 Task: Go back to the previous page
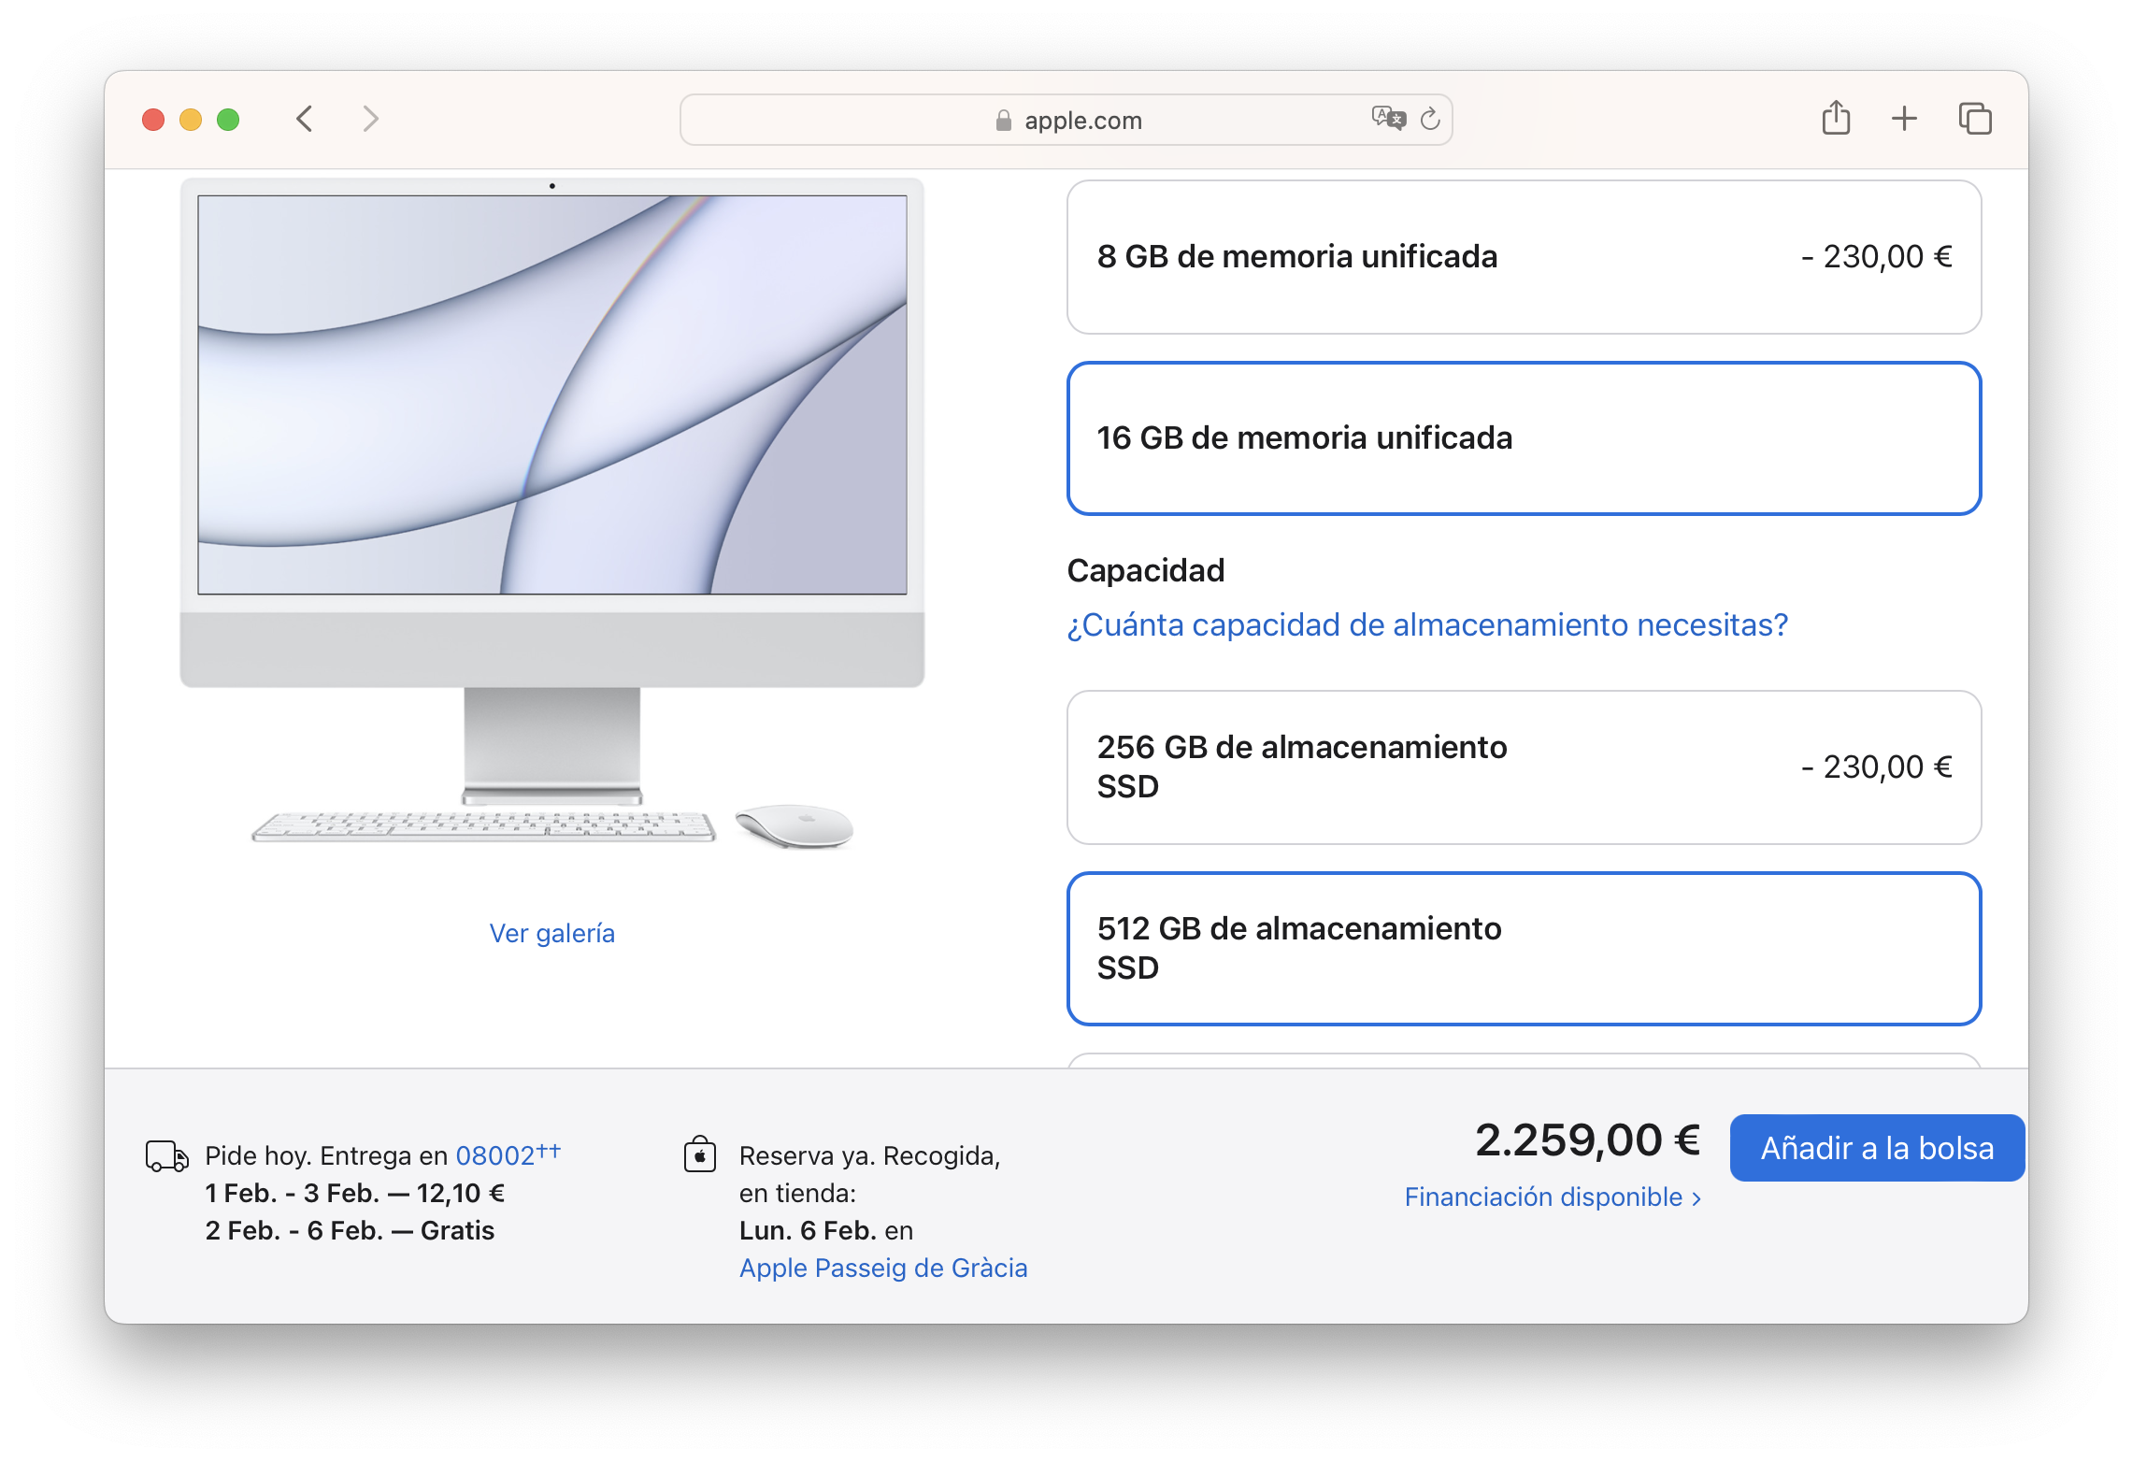pyautogui.click(x=305, y=119)
